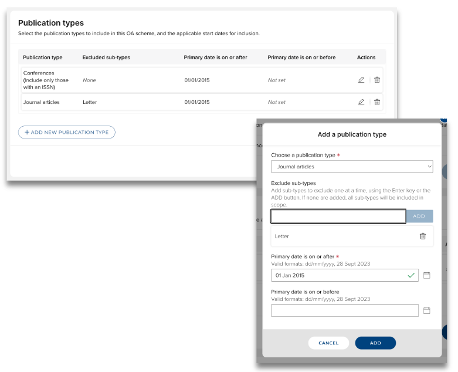Open the 'Choose a publication type' dropdown
Image resolution: width=458 pixels, height=372 pixels.
click(x=352, y=167)
